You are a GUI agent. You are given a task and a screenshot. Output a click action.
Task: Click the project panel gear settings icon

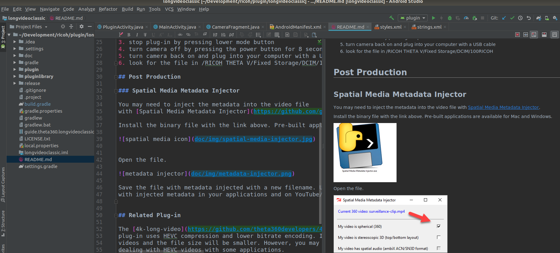[82, 26]
